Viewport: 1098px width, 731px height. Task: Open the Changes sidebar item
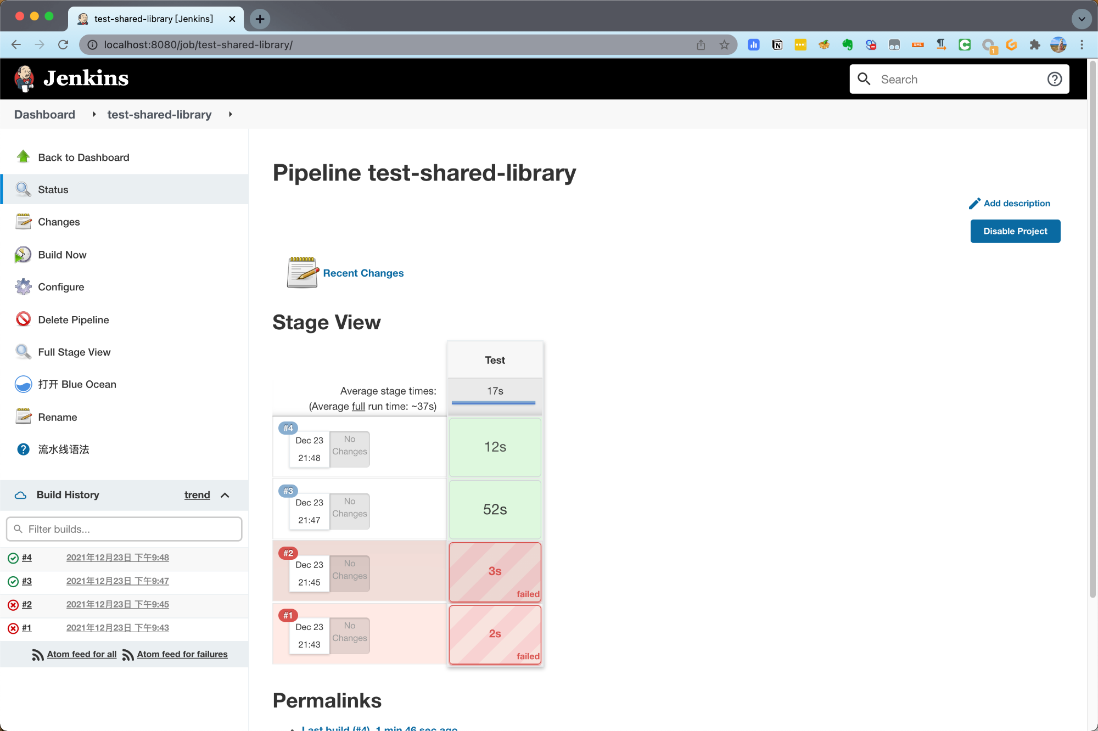59,222
